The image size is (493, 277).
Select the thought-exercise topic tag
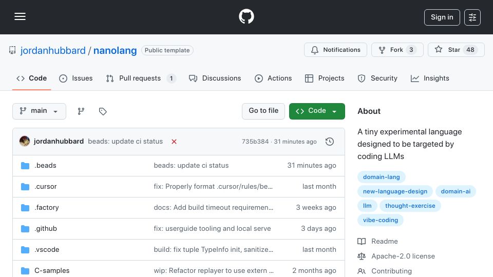click(x=410, y=206)
